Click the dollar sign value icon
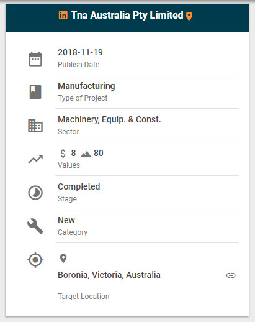255x322 pixels. 63,154
